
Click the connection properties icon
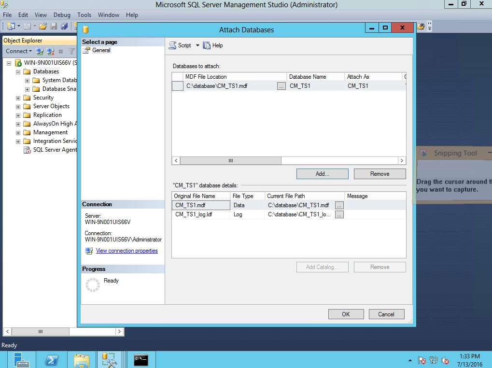pos(89,251)
